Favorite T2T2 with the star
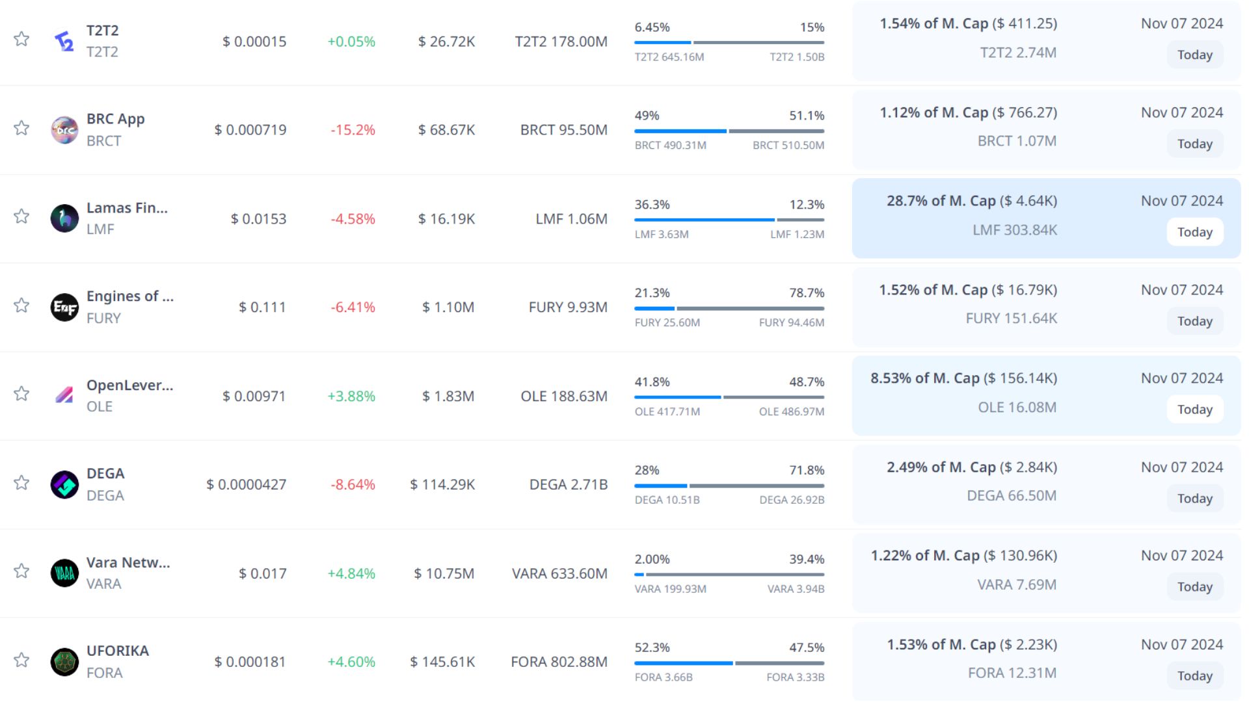 pyautogui.click(x=21, y=39)
